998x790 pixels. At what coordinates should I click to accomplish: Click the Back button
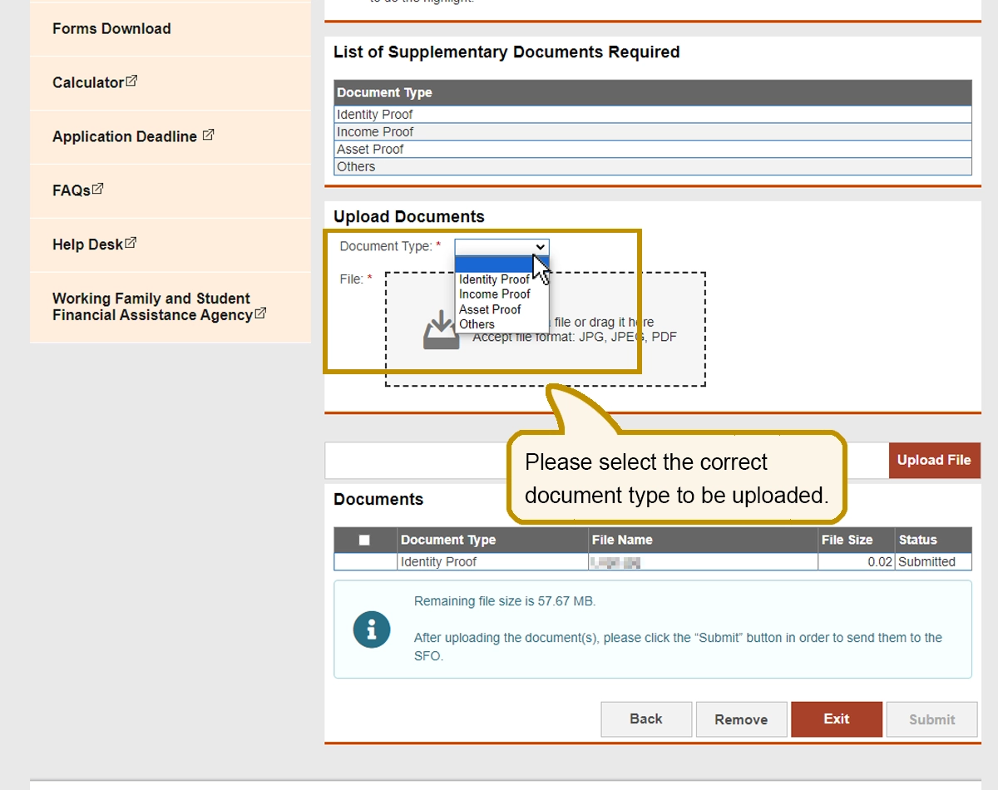coord(646,719)
